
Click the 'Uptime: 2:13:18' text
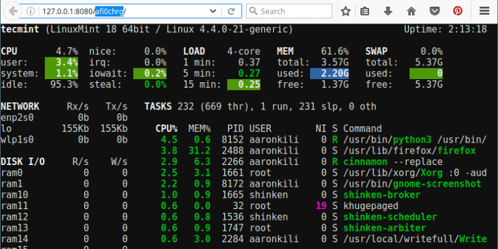point(445,29)
